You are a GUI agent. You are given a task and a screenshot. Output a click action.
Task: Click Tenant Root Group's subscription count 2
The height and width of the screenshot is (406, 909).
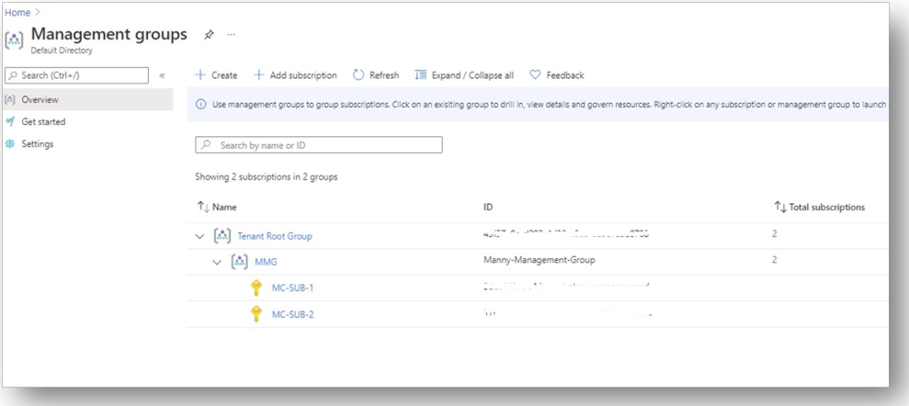tap(775, 234)
